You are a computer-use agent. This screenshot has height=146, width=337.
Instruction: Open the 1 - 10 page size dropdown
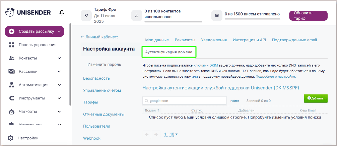pyautogui.click(x=171, y=134)
